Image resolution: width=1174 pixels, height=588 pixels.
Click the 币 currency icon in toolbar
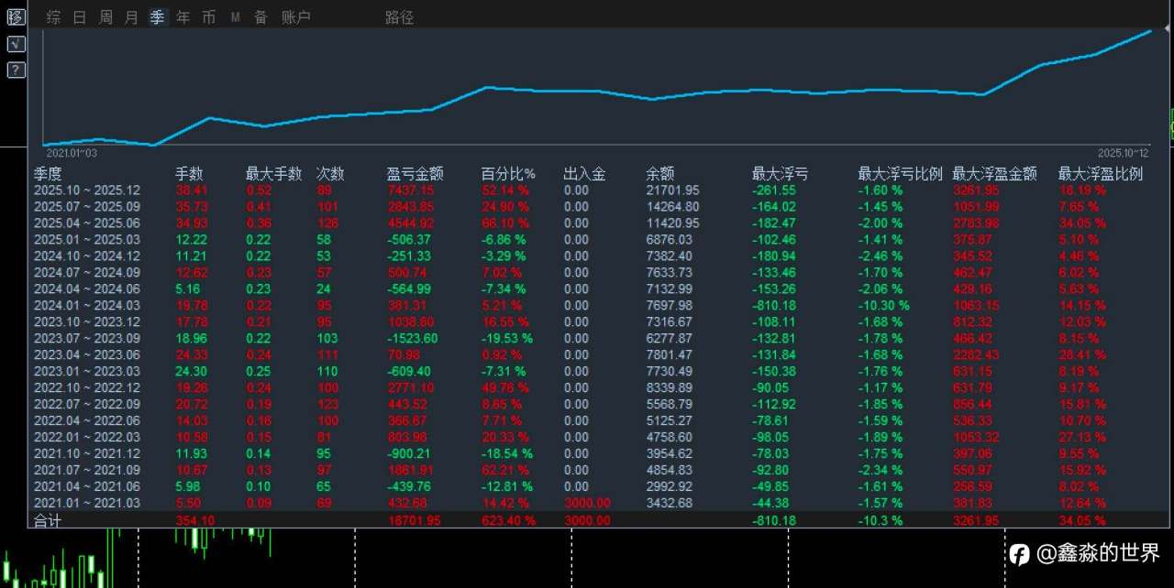[209, 16]
